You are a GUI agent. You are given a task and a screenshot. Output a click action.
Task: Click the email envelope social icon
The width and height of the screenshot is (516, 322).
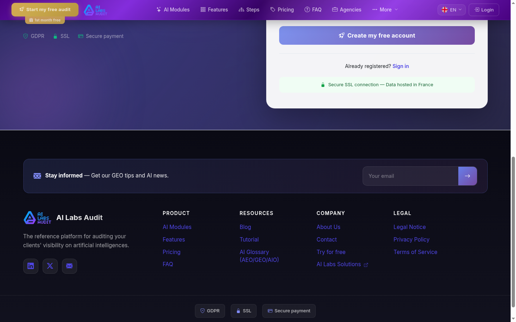(x=70, y=266)
